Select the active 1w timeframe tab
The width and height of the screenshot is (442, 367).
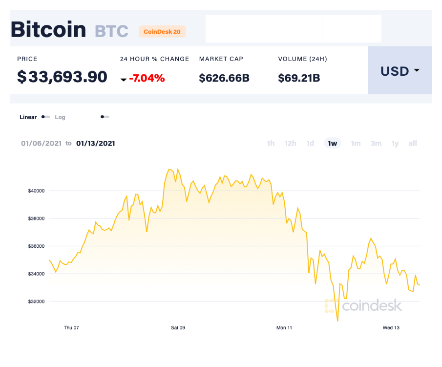pyautogui.click(x=332, y=143)
